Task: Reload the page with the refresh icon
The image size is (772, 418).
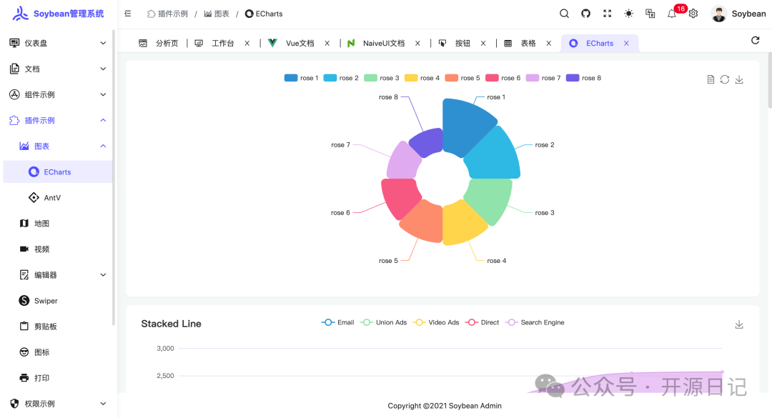Action: [x=756, y=41]
